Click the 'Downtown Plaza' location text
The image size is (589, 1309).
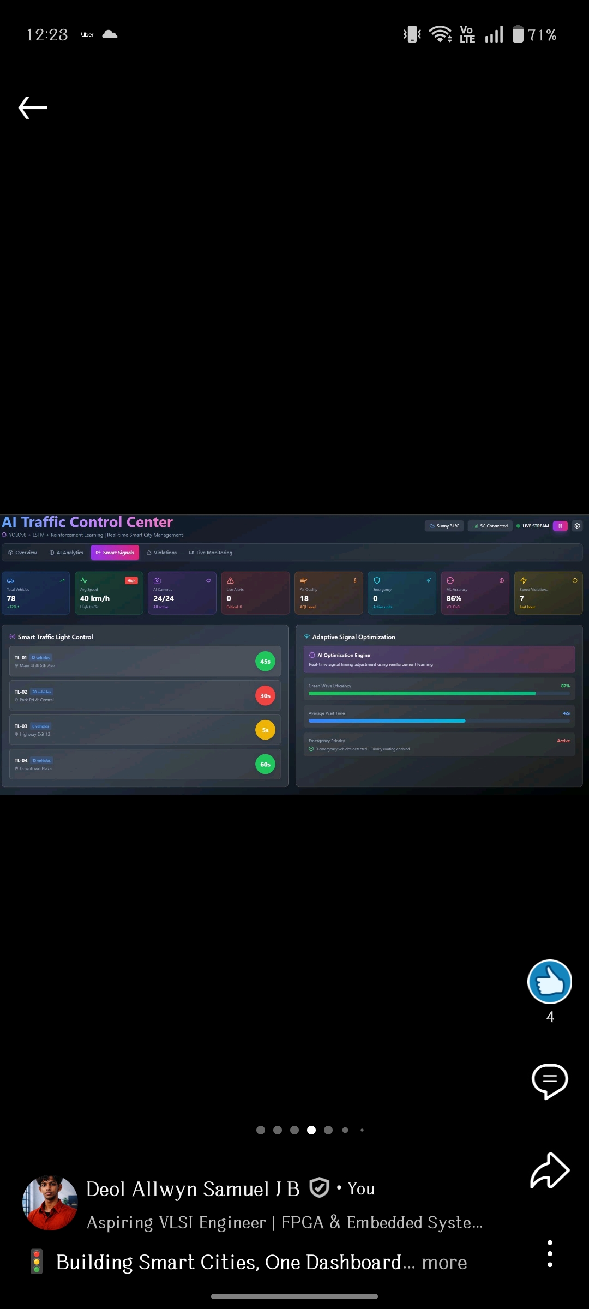35,768
